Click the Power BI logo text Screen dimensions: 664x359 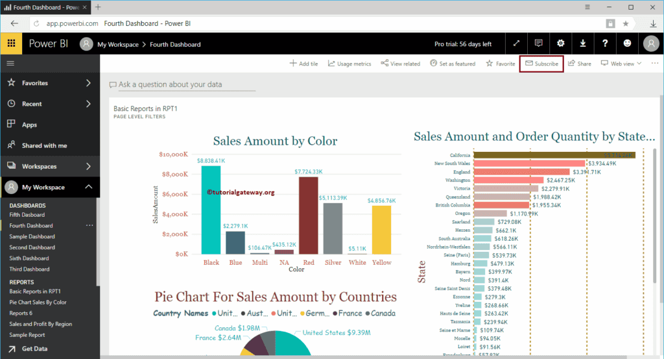click(48, 43)
